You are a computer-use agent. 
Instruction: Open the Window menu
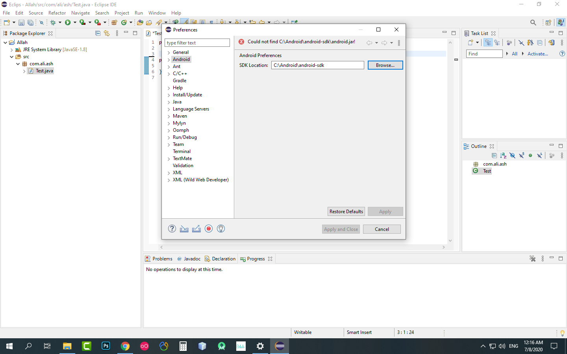pos(157,13)
